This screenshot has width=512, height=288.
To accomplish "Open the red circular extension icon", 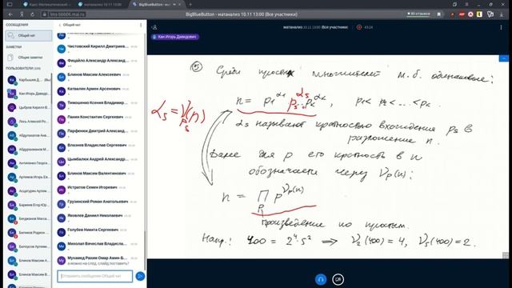I will click(x=470, y=14).
